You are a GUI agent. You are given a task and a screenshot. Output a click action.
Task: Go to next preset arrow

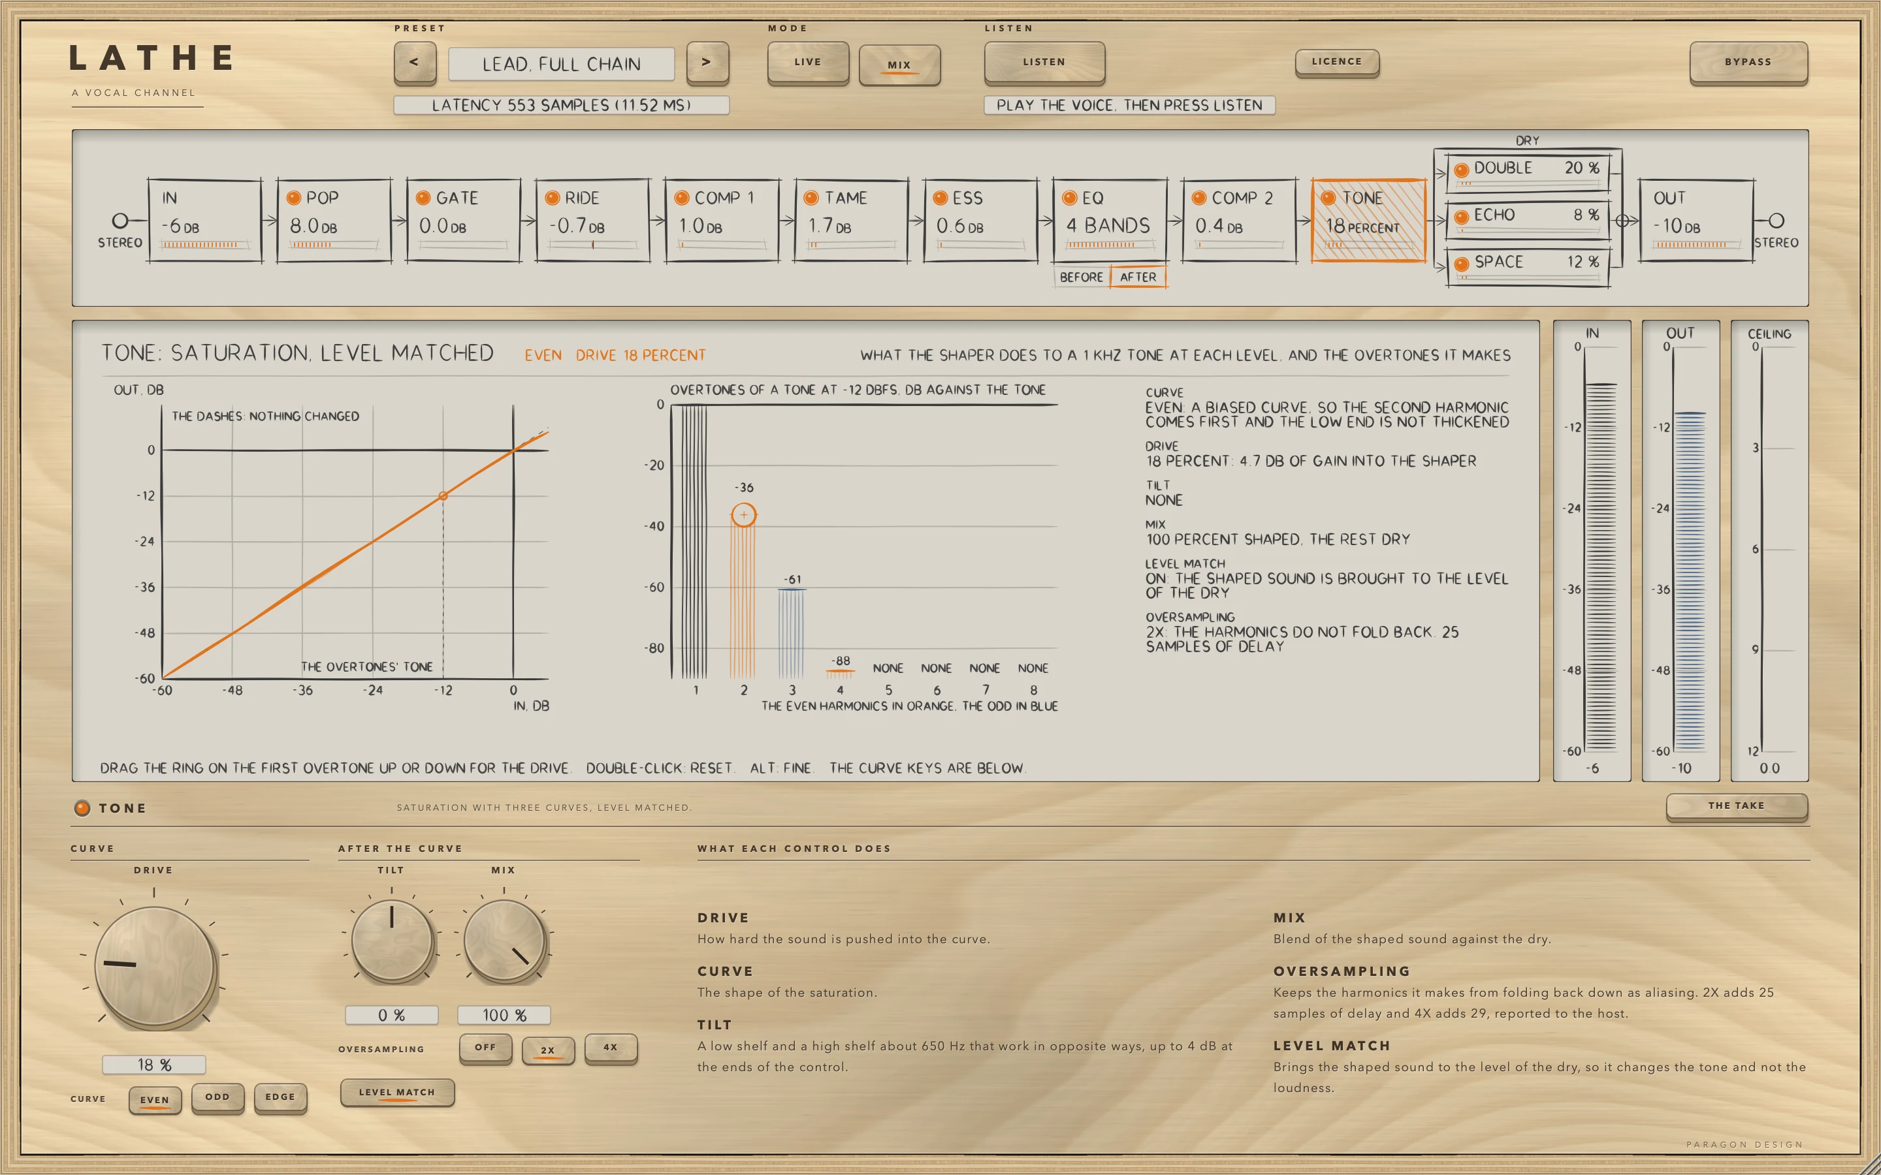[707, 62]
